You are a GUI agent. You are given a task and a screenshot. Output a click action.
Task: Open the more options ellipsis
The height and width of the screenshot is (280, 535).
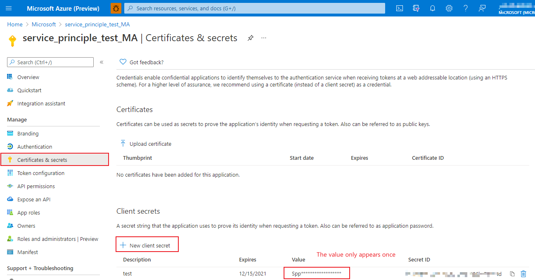264,38
